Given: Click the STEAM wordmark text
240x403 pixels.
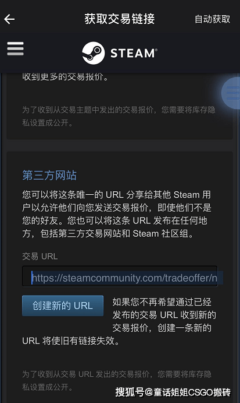Looking at the screenshot, I should point(134,54).
